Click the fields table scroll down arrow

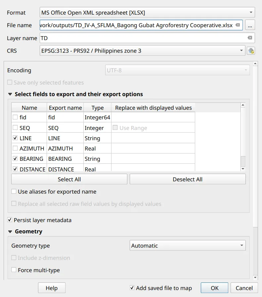[243, 169]
